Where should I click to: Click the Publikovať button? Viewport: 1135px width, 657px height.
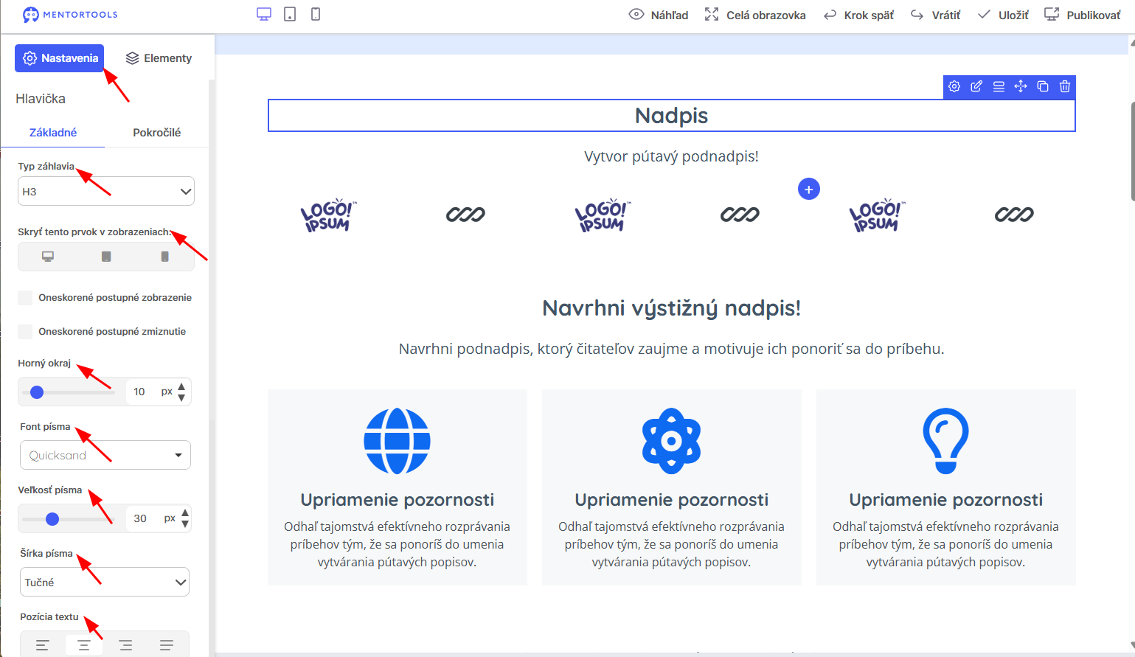1083,15
